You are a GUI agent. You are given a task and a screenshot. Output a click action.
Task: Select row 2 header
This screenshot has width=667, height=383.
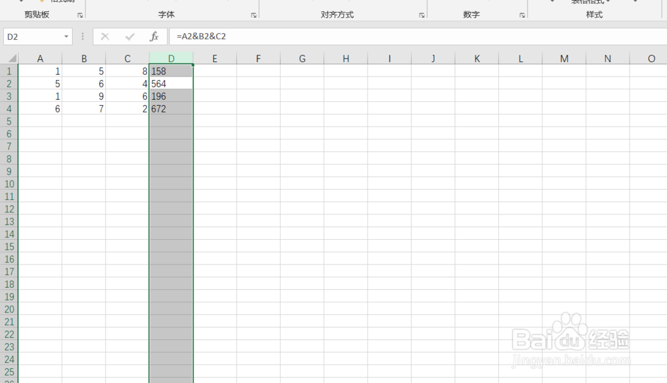(x=9, y=84)
